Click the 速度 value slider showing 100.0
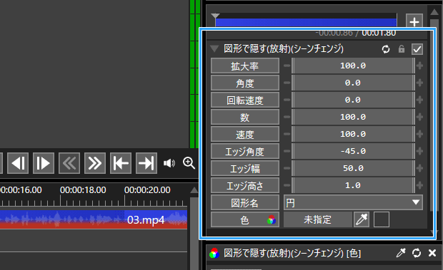 tap(353, 135)
